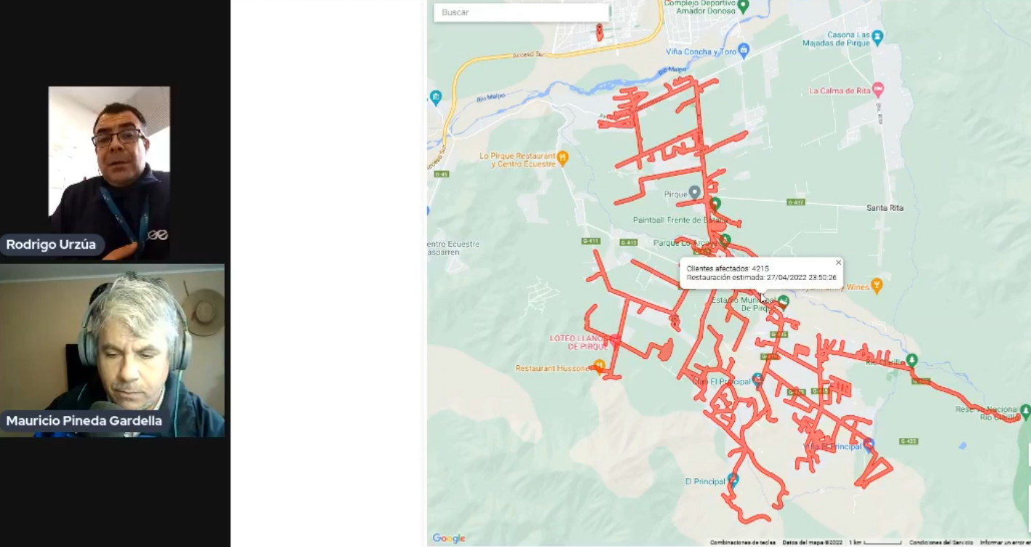Click the Informar un error link

tap(1005, 543)
